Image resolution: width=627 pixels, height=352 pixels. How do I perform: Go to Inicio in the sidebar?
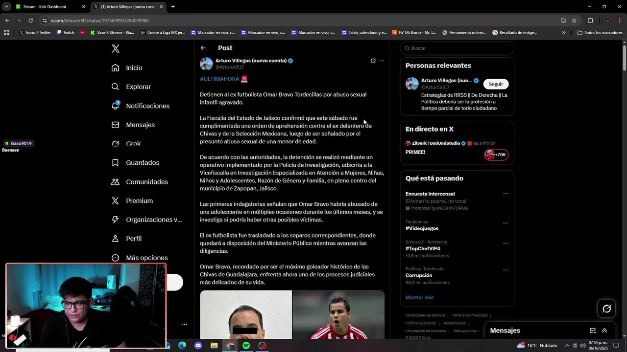point(127,68)
